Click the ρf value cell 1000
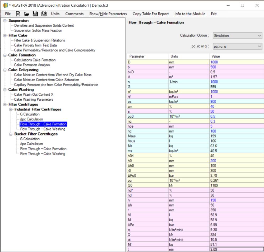Image resolution: width=264 pixels, height=252 pixels. click(x=237, y=92)
